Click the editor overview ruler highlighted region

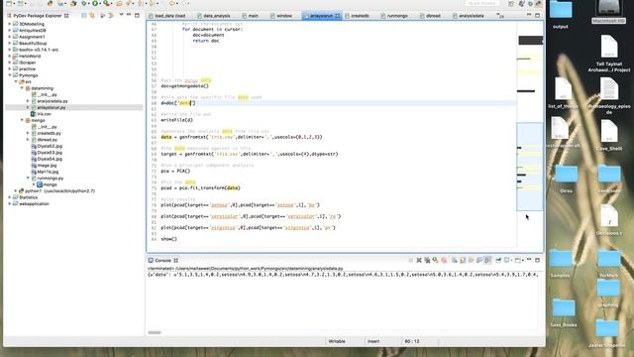click(530, 167)
